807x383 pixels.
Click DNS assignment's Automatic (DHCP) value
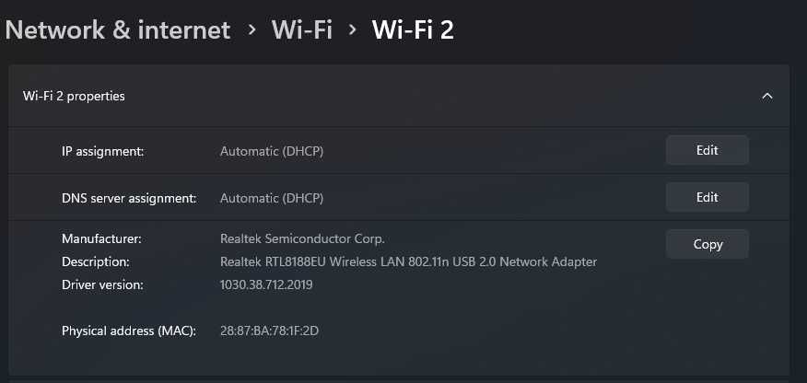pos(271,198)
